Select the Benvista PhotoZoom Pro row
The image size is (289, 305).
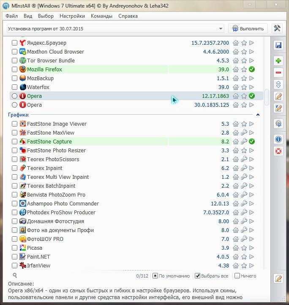[136, 195]
